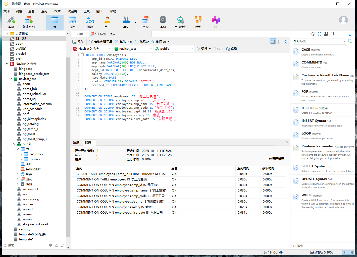Expand the 只读测试 folder
The image size is (357, 257).
tap(7, 34)
